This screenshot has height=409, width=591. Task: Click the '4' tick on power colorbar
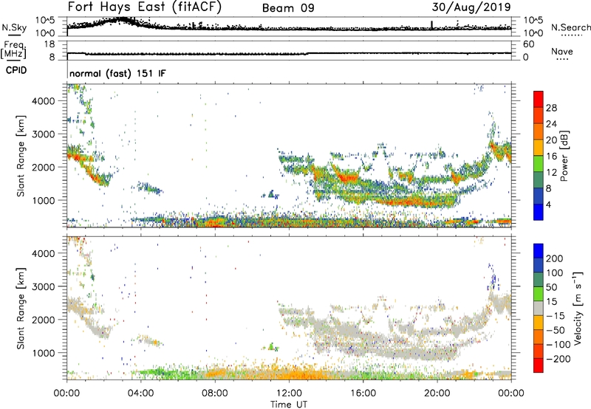coord(548,205)
